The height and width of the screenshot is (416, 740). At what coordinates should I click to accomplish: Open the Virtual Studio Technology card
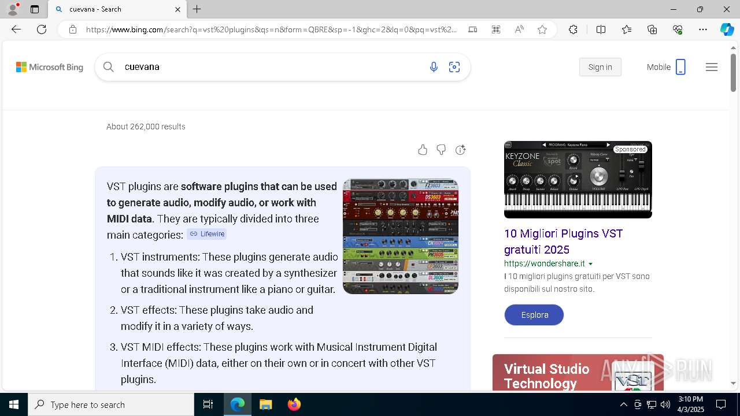point(578,372)
